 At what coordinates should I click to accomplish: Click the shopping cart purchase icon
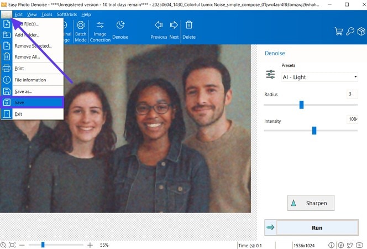tap(339, 31)
